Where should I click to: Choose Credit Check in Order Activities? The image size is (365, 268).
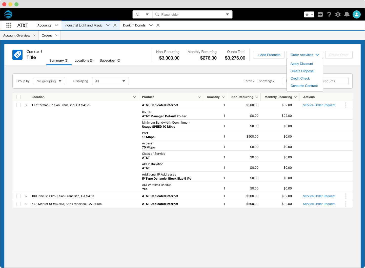pyautogui.click(x=300, y=79)
